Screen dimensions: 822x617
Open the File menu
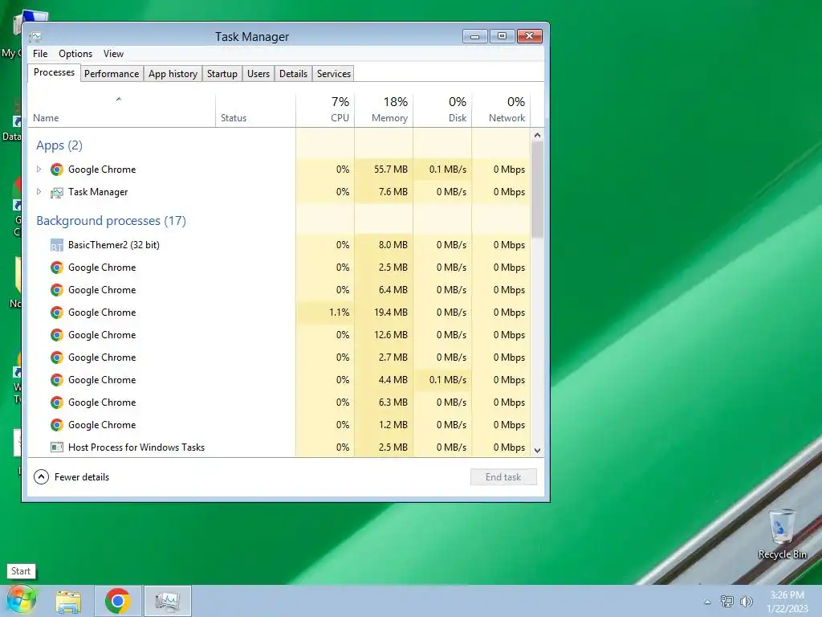click(x=40, y=54)
